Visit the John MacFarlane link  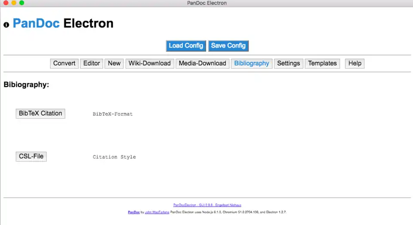click(x=157, y=212)
